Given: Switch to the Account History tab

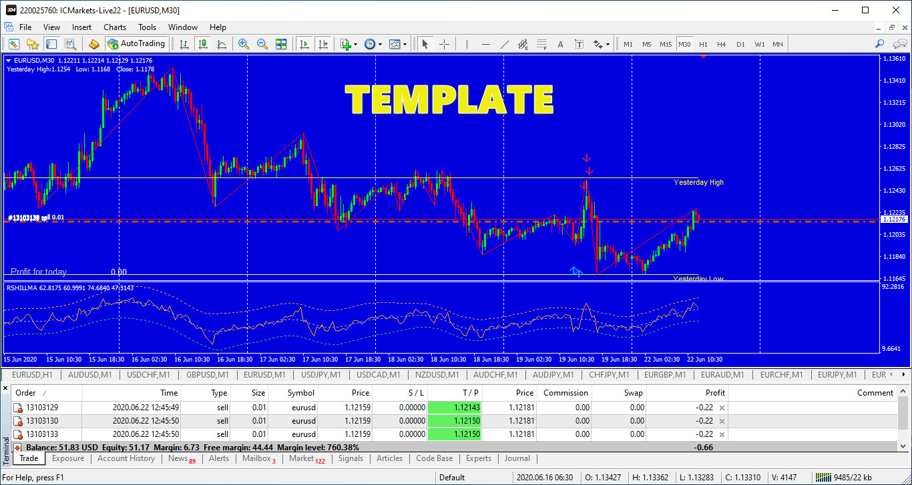Looking at the screenshot, I should (x=126, y=458).
